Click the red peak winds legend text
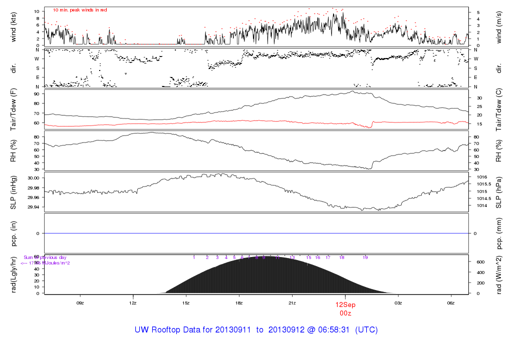 point(80,10)
